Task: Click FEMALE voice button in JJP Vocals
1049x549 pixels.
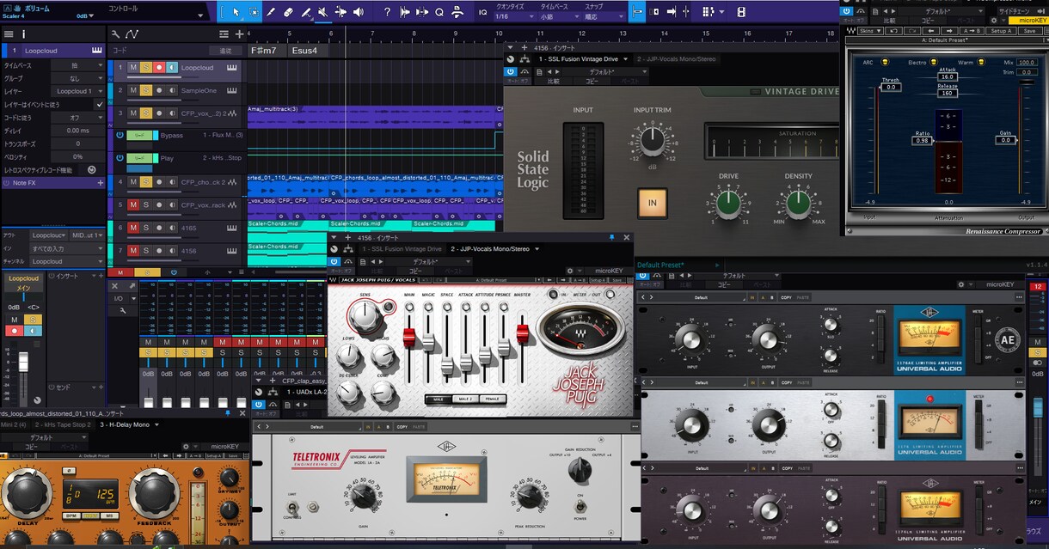Action: coord(493,399)
